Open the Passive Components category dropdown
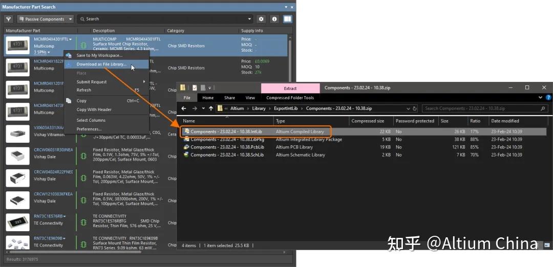553x267 pixels. pos(45,19)
